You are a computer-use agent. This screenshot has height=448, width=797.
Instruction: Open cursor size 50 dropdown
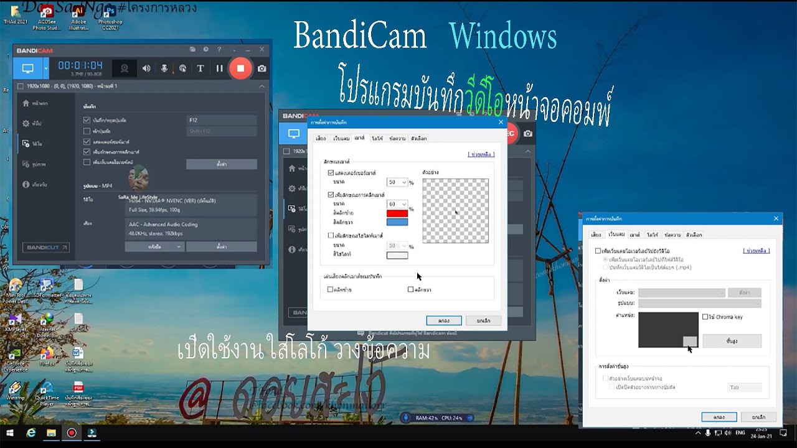coord(398,182)
